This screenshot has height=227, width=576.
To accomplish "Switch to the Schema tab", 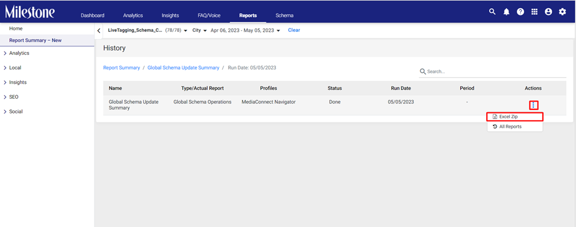I will coord(285,15).
